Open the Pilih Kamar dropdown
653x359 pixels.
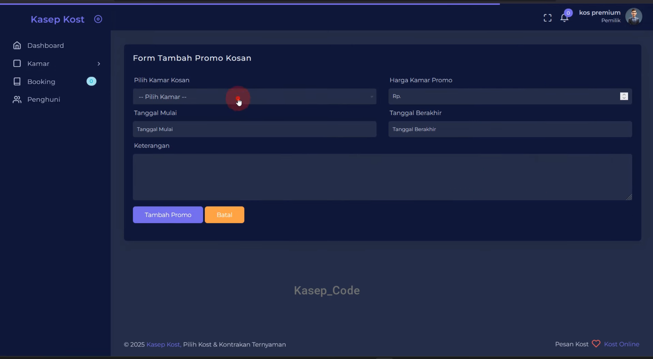(x=254, y=97)
